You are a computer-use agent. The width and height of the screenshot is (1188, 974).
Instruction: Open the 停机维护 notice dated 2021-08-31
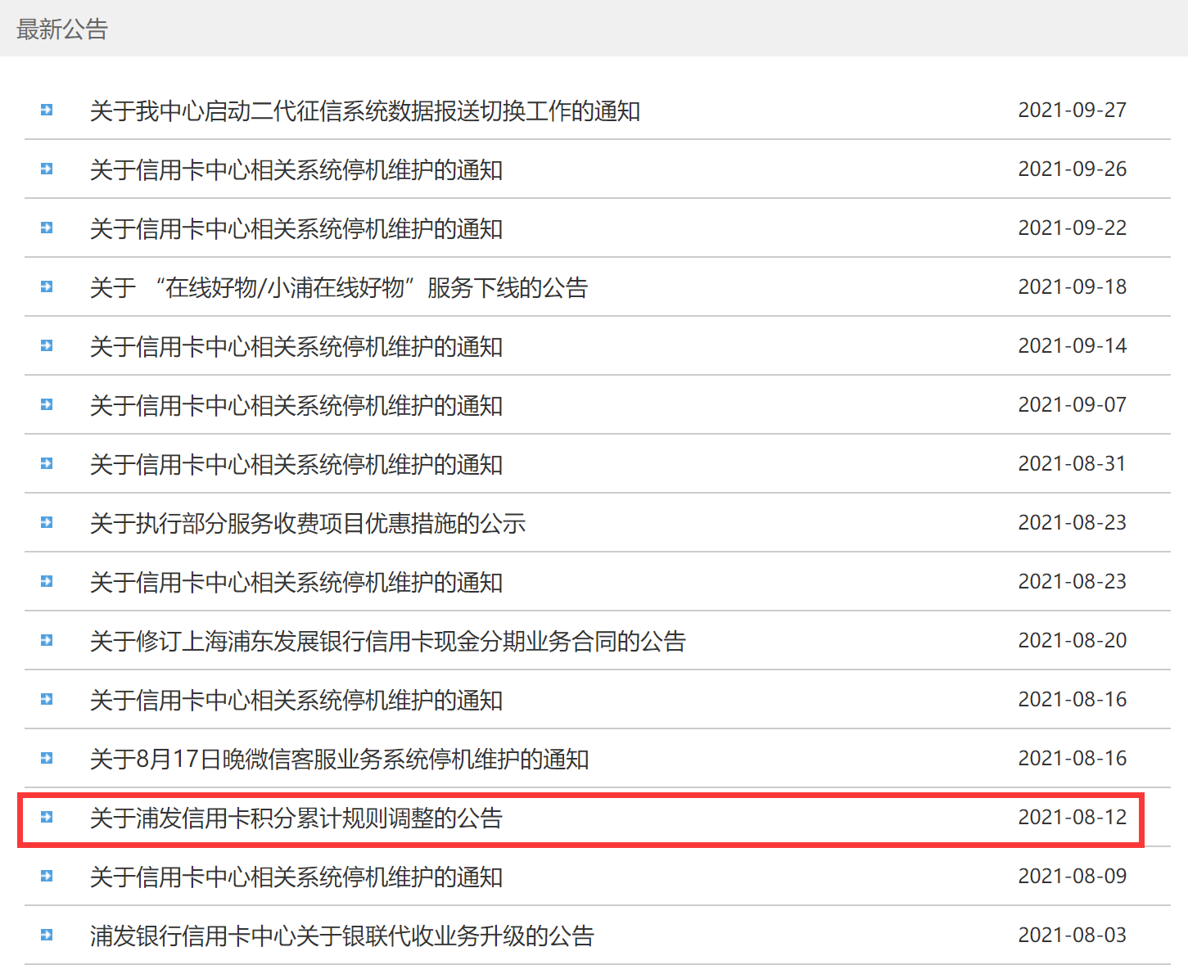click(x=296, y=464)
